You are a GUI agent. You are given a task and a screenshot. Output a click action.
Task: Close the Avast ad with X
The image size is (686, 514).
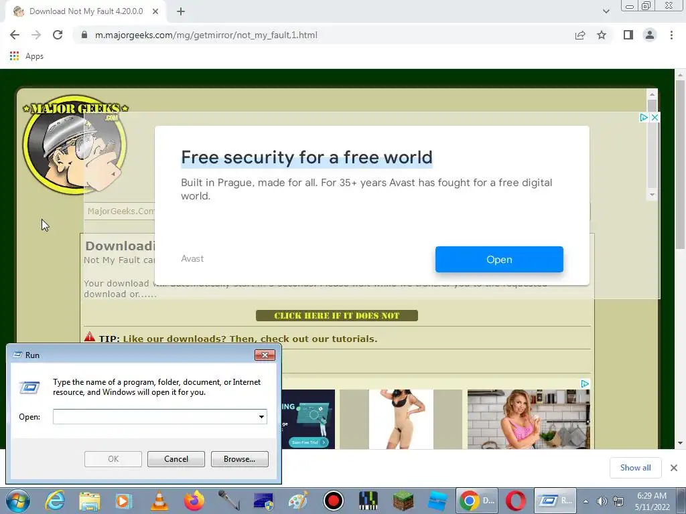[x=655, y=118]
